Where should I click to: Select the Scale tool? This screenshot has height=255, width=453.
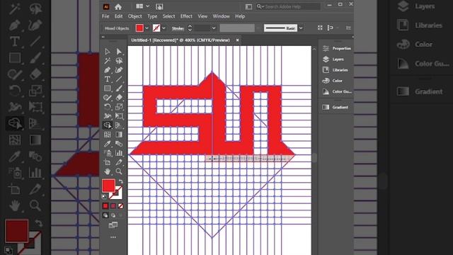[119, 107]
